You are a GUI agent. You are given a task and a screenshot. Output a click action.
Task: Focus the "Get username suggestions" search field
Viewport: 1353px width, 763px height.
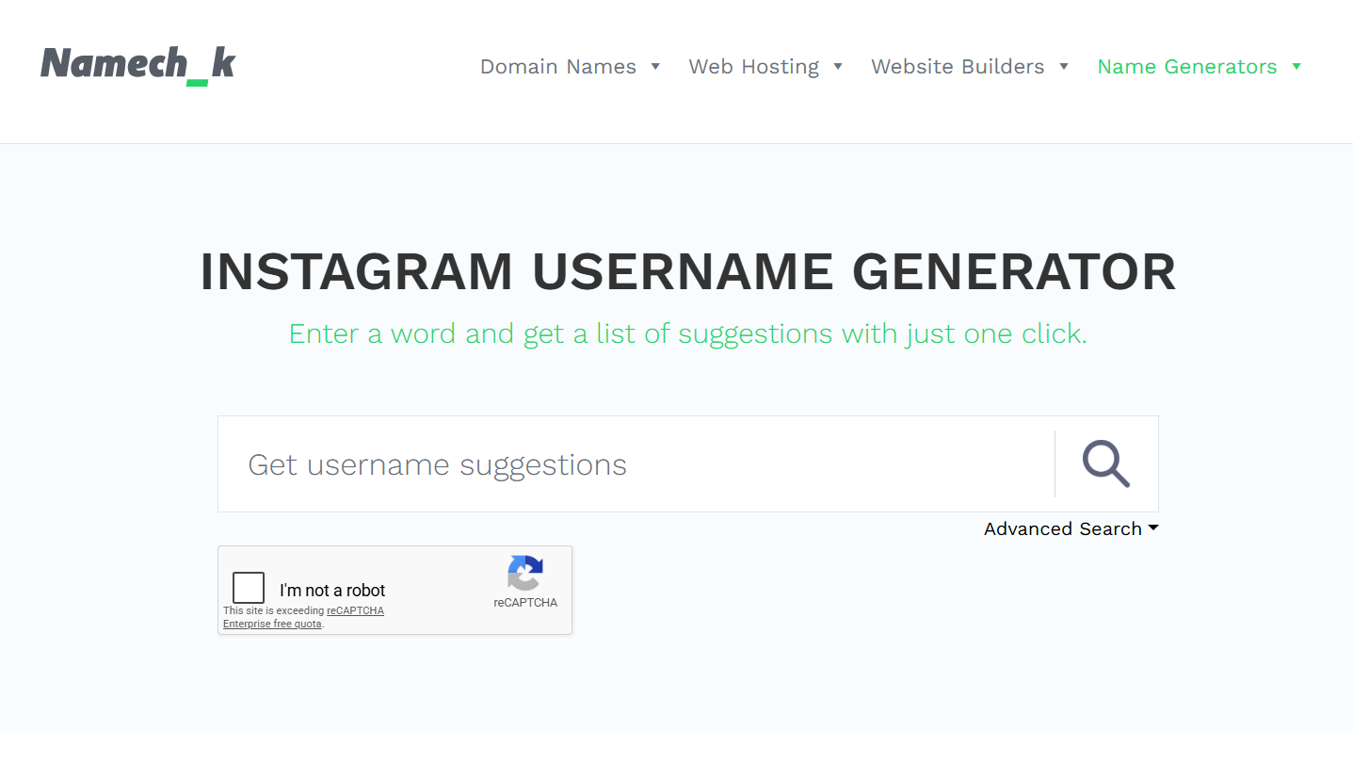(x=636, y=464)
